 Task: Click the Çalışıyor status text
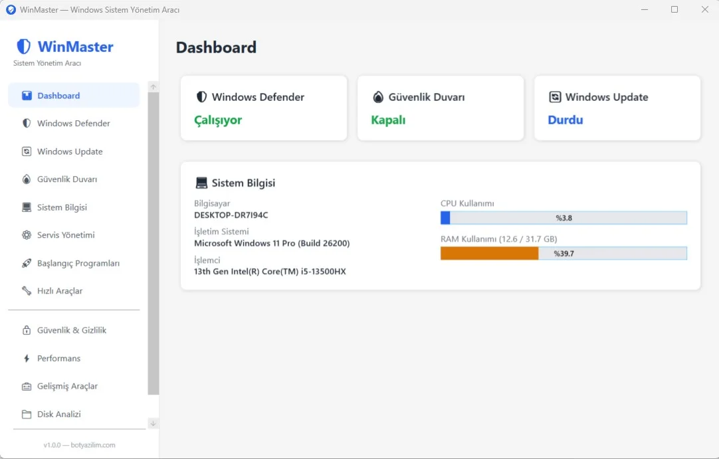coord(218,120)
